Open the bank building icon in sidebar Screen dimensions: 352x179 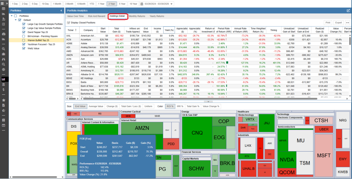pos(3,84)
